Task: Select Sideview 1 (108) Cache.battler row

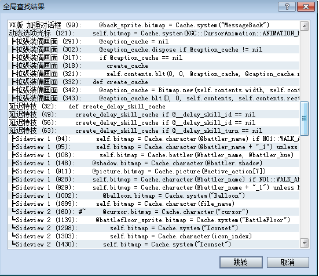Action: pos(153,155)
